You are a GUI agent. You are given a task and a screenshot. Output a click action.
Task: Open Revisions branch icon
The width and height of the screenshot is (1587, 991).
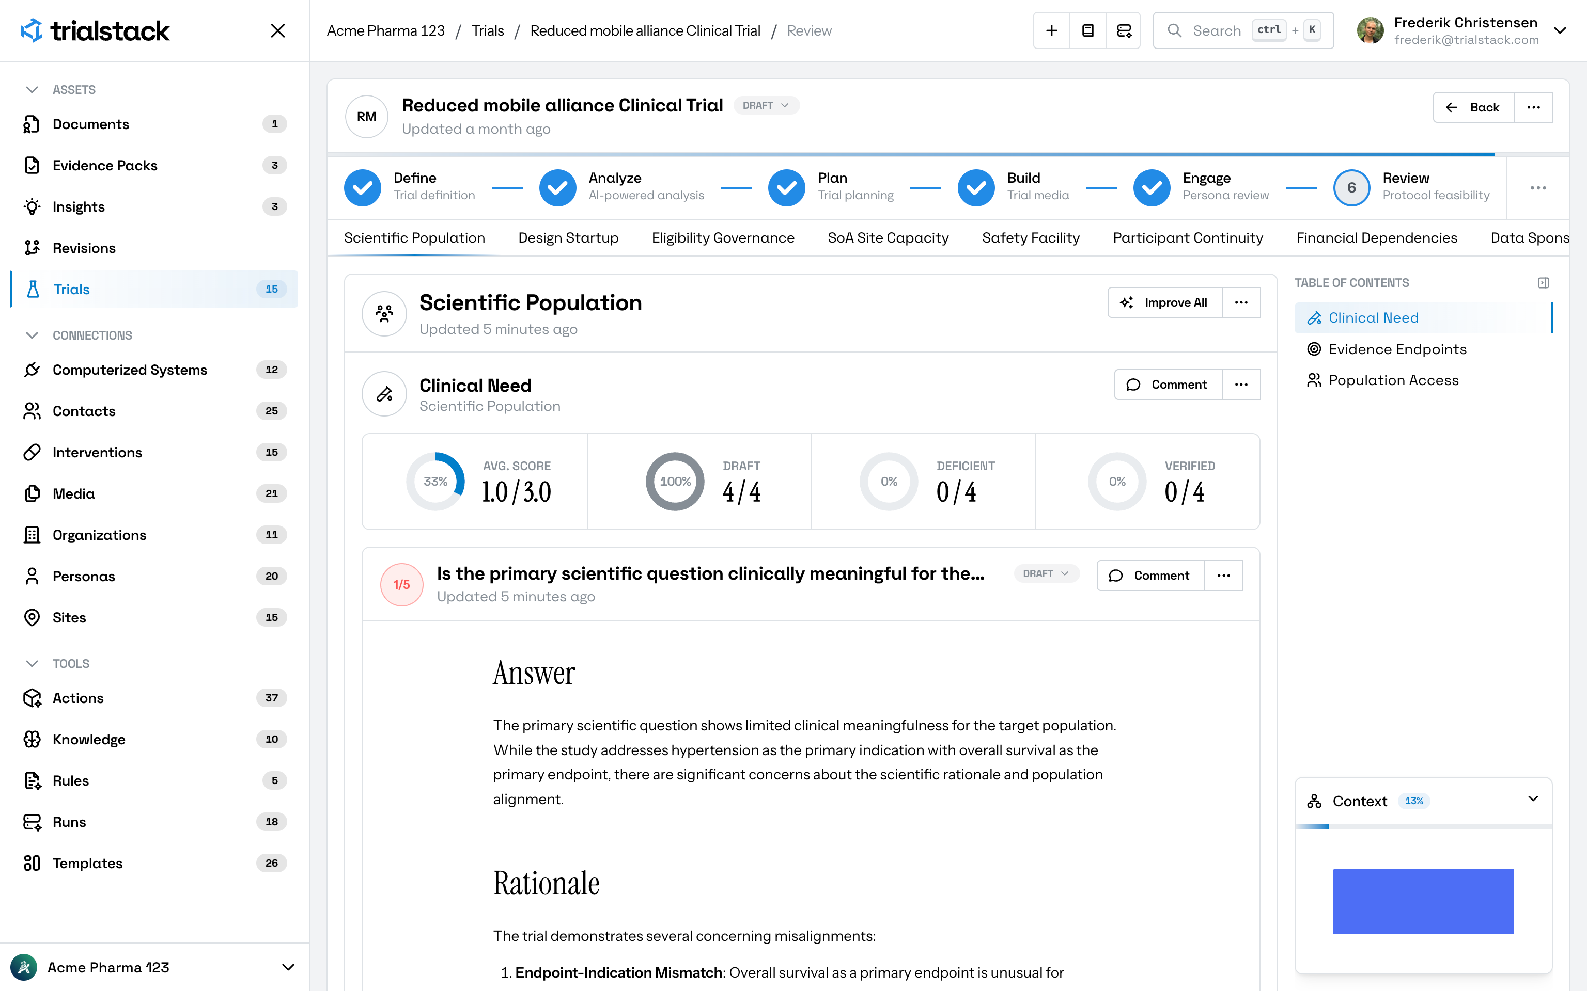click(32, 248)
